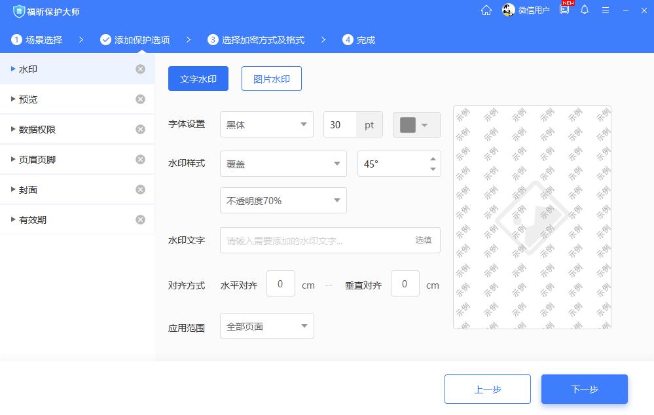This screenshot has width=654, height=415.
Task: Remove the 数据权限 protection option
Action: tap(141, 129)
